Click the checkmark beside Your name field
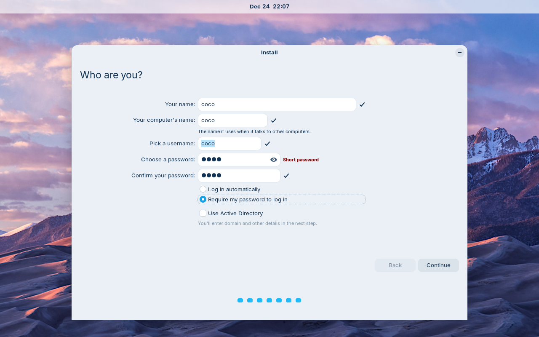The image size is (539, 337). 362,104
